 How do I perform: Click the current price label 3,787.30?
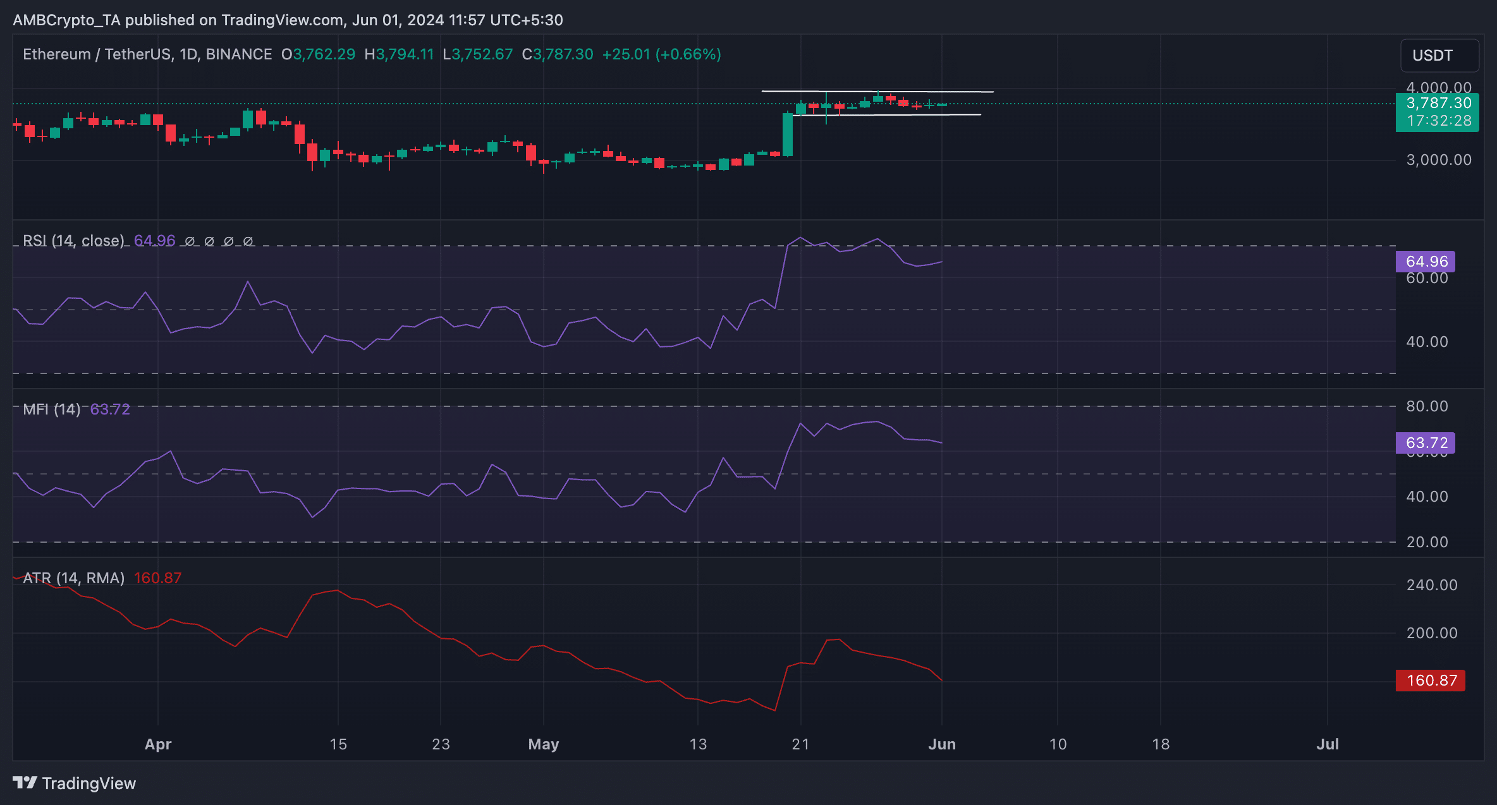tap(1438, 103)
